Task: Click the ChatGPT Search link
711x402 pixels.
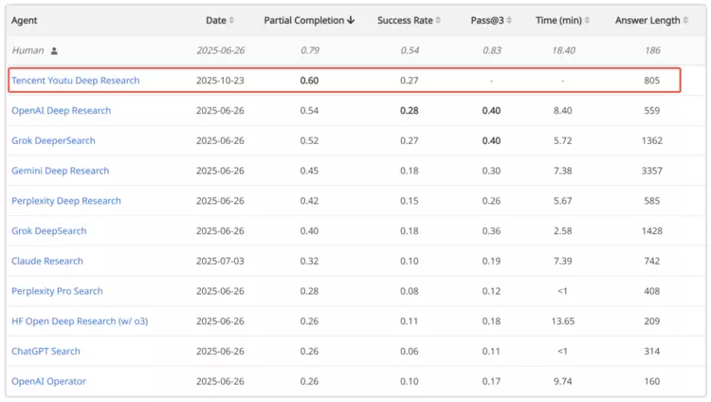Action: [x=46, y=352]
